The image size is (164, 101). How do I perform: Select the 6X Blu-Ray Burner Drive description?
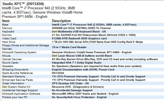coord(105,59)
